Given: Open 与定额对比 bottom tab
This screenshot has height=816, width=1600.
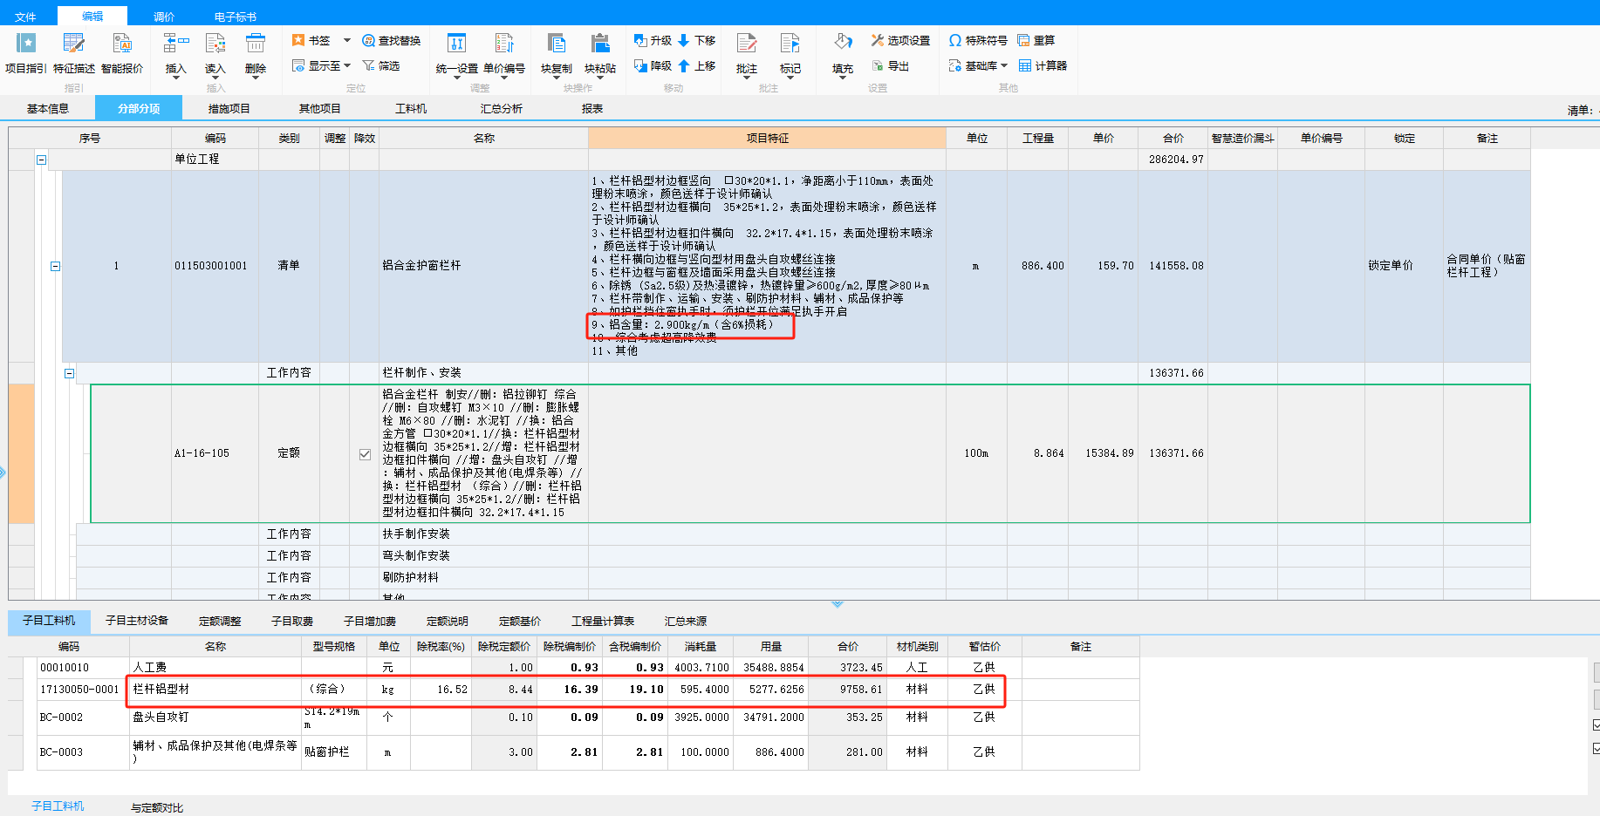Looking at the screenshot, I should point(157,807).
